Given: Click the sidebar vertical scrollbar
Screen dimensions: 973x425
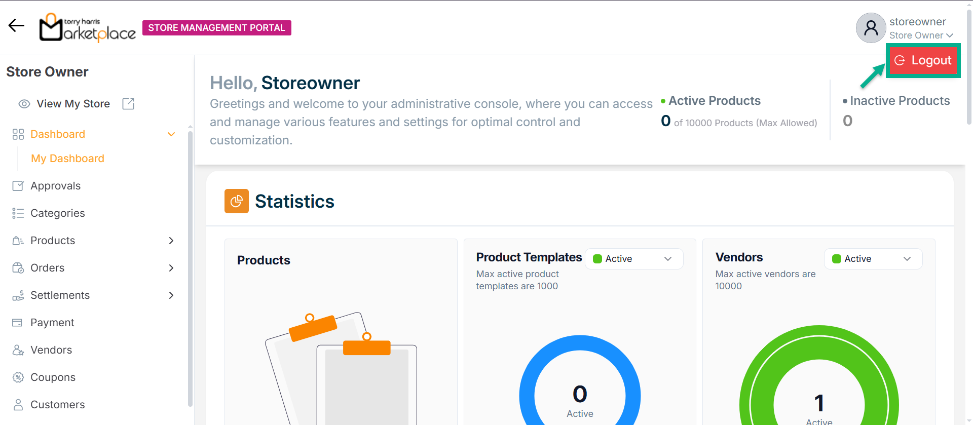Looking at the screenshot, I should 190,268.
